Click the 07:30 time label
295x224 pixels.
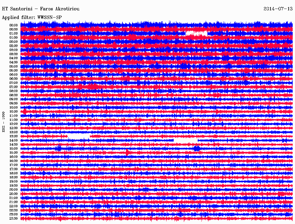click(13, 87)
